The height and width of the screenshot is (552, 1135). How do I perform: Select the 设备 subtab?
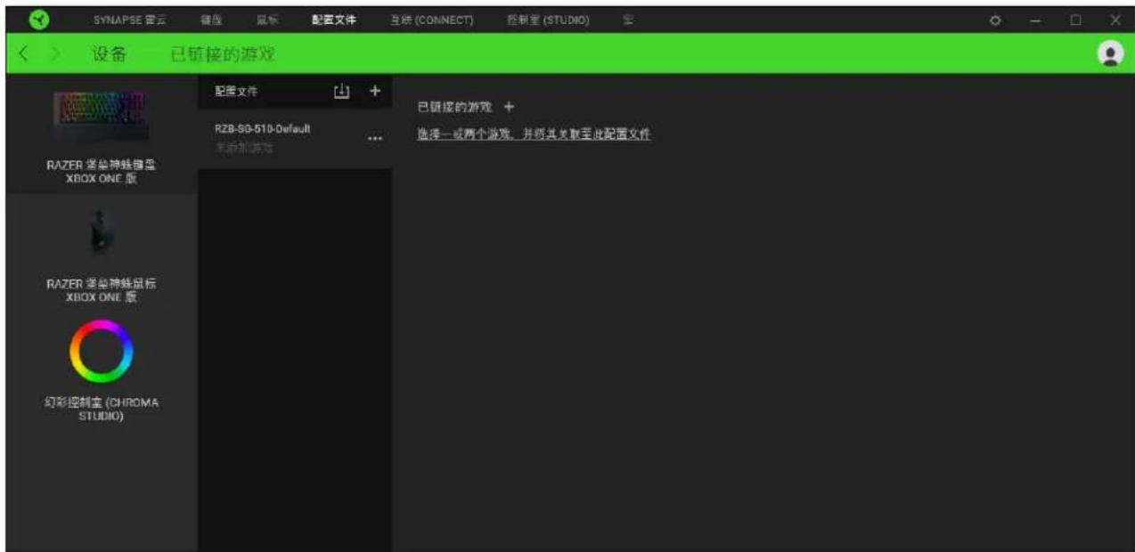pos(109,54)
